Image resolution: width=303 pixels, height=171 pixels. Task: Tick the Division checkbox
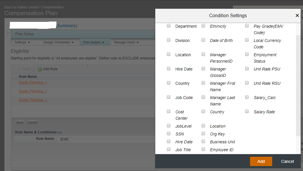[169, 40]
